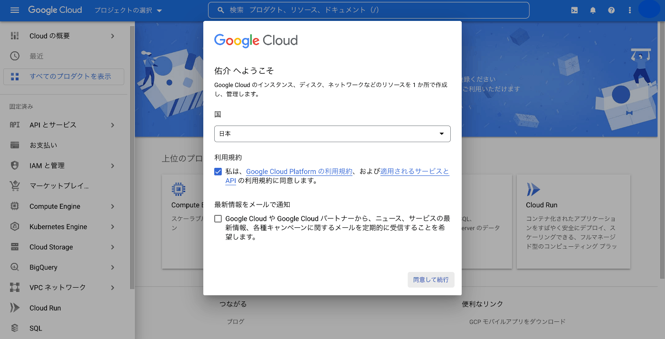Activate Cloud Shell terminal icon
Image resolution: width=665 pixels, height=339 pixels.
[574, 10]
